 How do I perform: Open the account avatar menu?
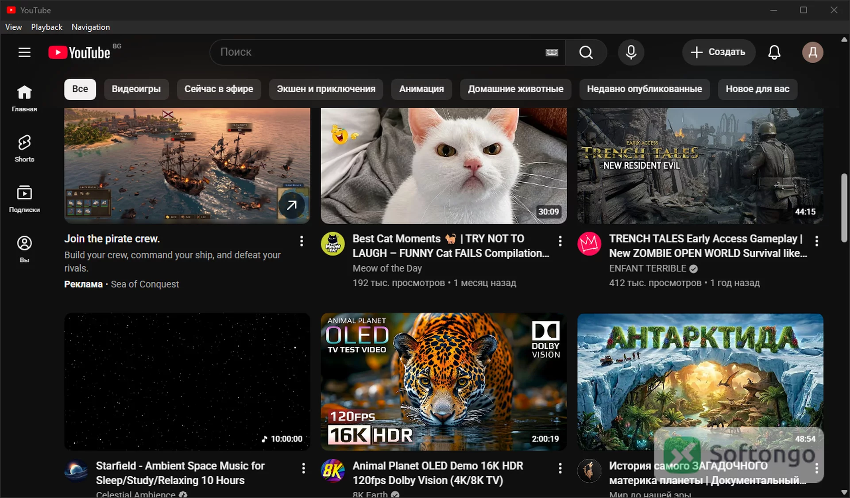pyautogui.click(x=813, y=52)
